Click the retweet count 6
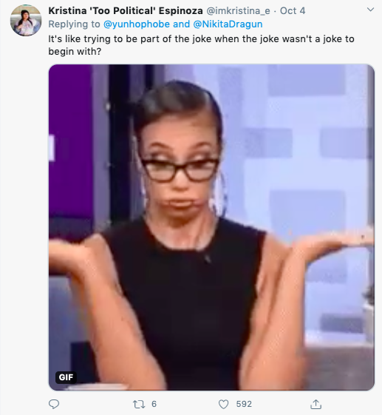 pyautogui.click(x=154, y=404)
